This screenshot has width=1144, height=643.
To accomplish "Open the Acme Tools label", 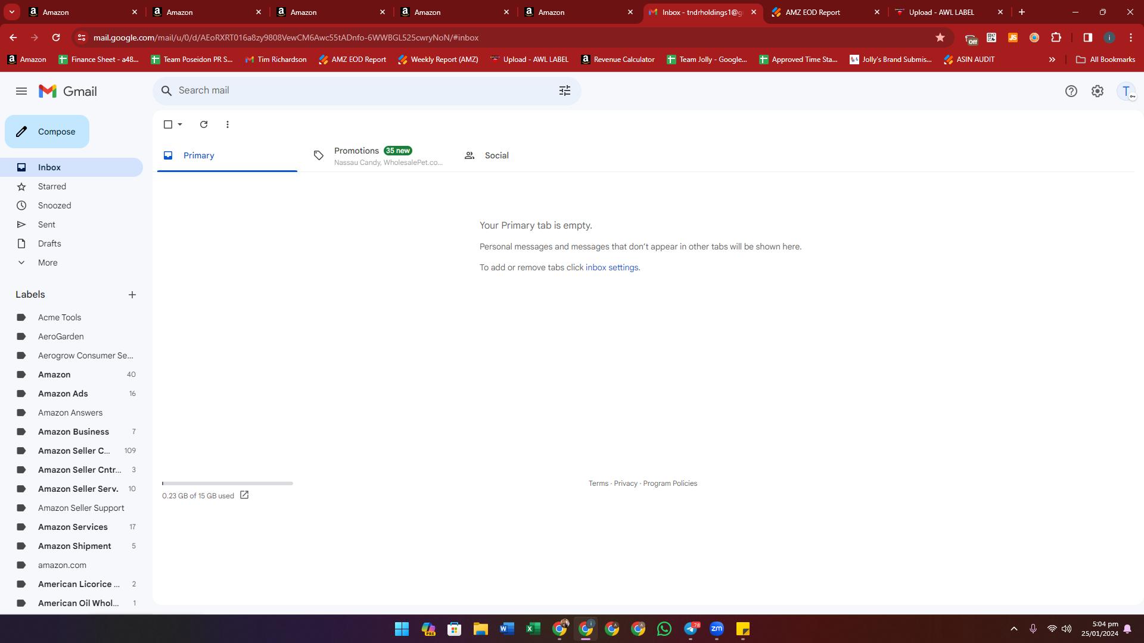I will click(x=71, y=317).
